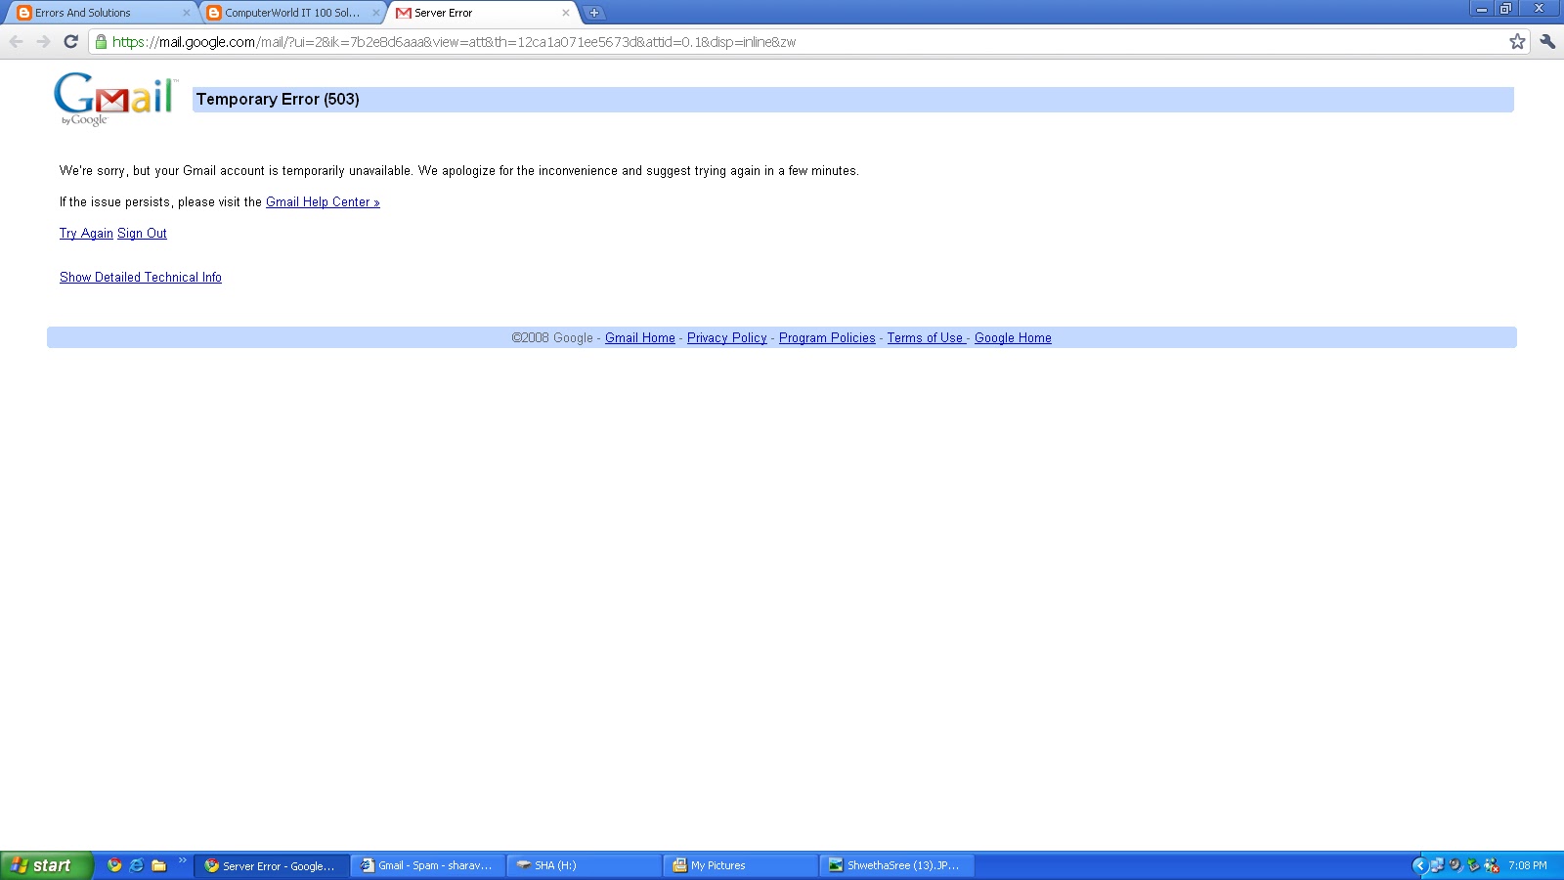Expand the Quick Launch overflow chevron

pyautogui.click(x=182, y=861)
